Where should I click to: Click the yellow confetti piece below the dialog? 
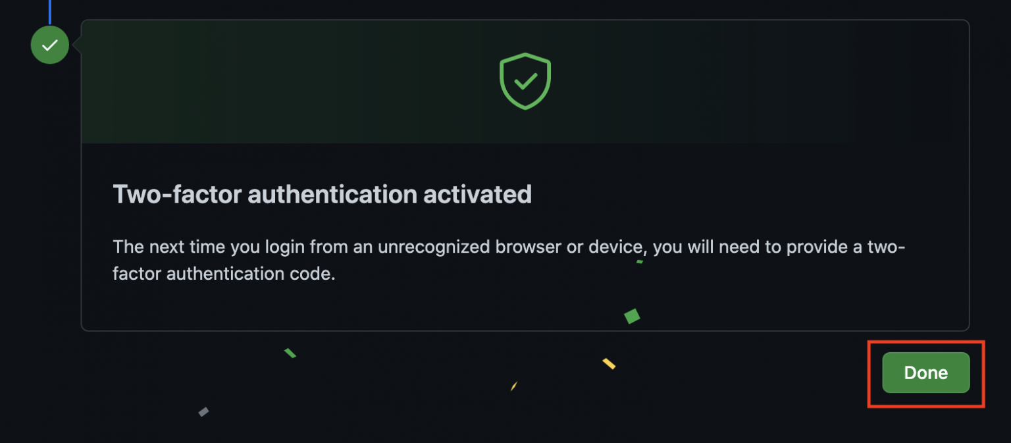click(609, 363)
